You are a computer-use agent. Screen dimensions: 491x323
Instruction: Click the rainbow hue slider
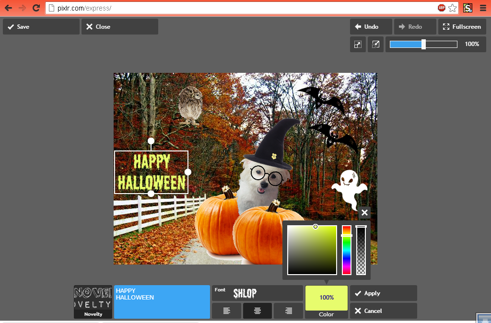coord(347,250)
